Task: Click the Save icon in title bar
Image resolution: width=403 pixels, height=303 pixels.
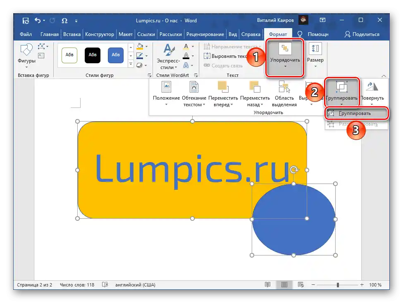Action: (26, 21)
